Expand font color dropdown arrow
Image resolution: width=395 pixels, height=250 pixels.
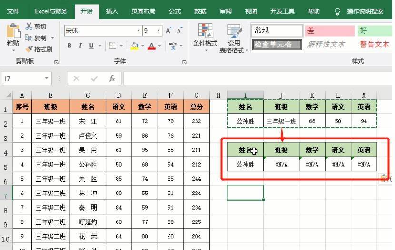tap(159, 46)
